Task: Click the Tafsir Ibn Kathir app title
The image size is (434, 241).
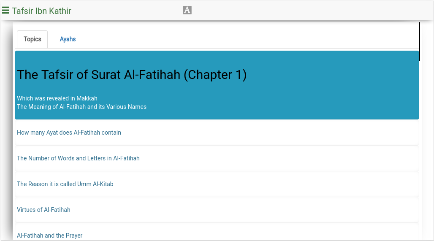Action: tap(41, 11)
